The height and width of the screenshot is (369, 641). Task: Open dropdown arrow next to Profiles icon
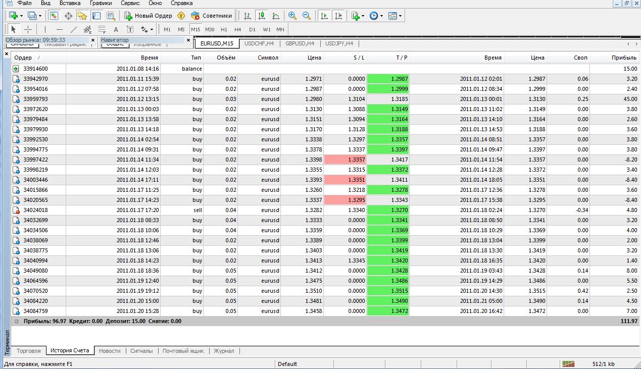pos(39,16)
